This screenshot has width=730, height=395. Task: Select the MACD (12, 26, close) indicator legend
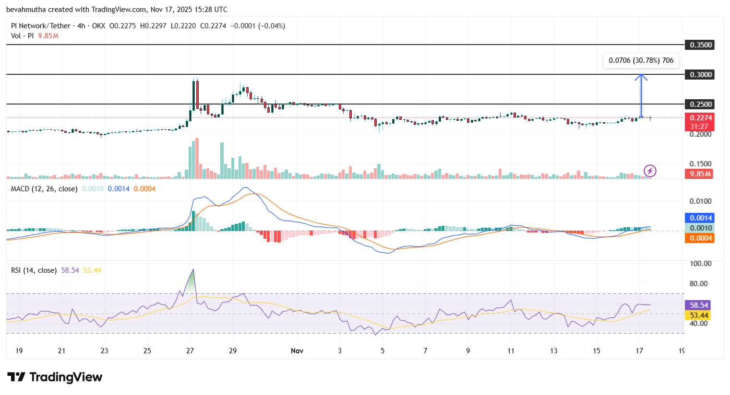tap(43, 189)
